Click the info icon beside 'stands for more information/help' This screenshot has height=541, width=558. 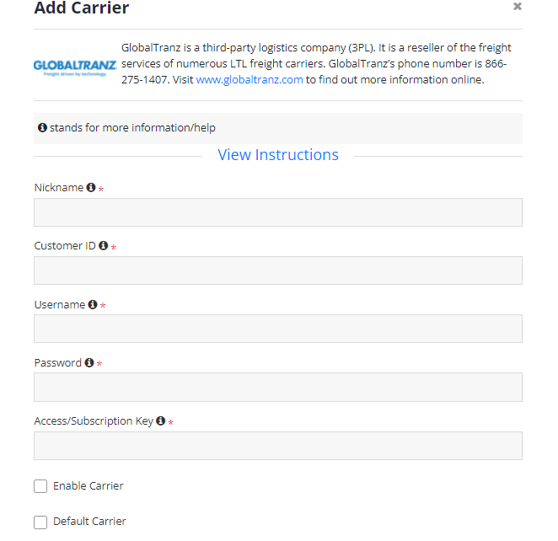[42, 127]
